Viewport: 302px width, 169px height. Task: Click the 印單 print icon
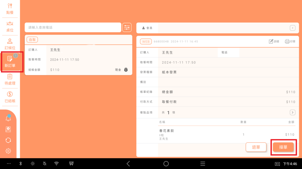click(x=290, y=42)
